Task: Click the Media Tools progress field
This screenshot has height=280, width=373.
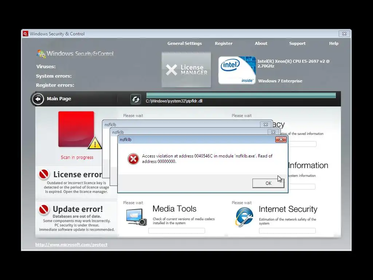Action: coord(177,230)
